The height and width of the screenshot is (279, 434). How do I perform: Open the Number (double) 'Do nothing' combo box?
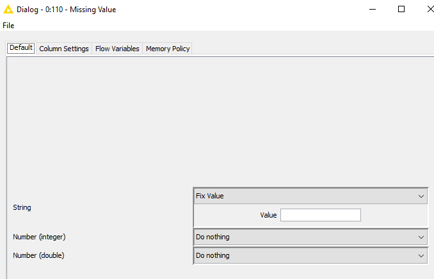coord(310,255)
